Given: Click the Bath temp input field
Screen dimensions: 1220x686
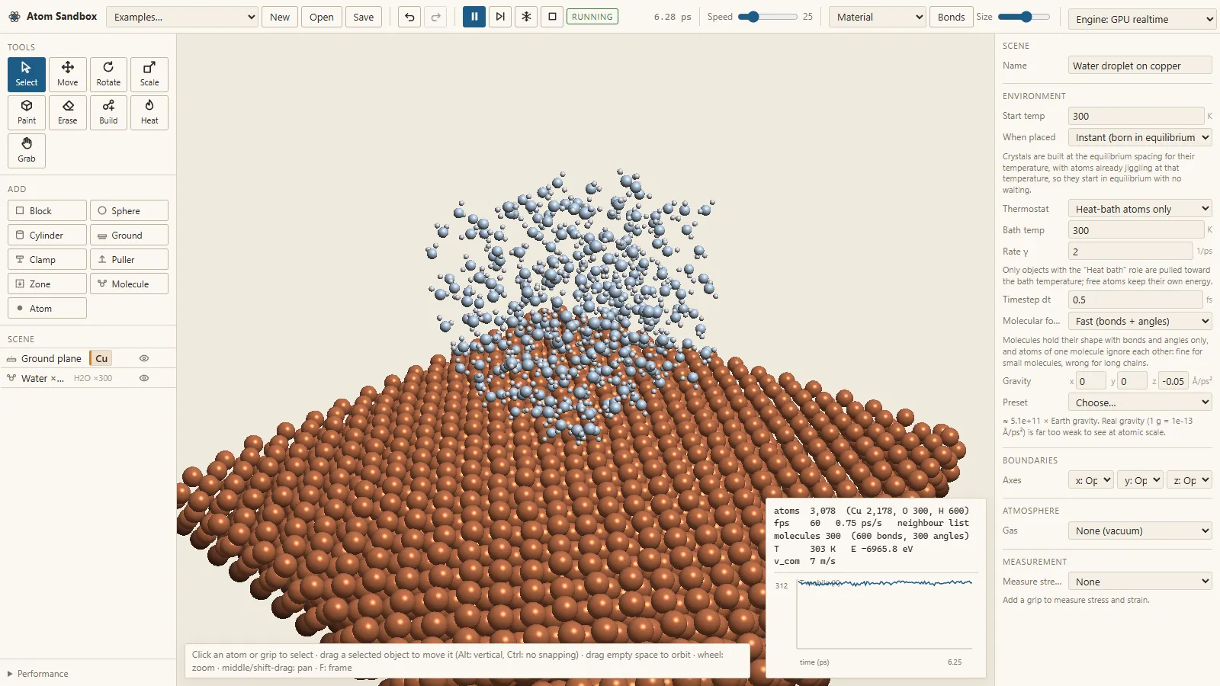Looking at the screenshot, I should point(1136,230).
